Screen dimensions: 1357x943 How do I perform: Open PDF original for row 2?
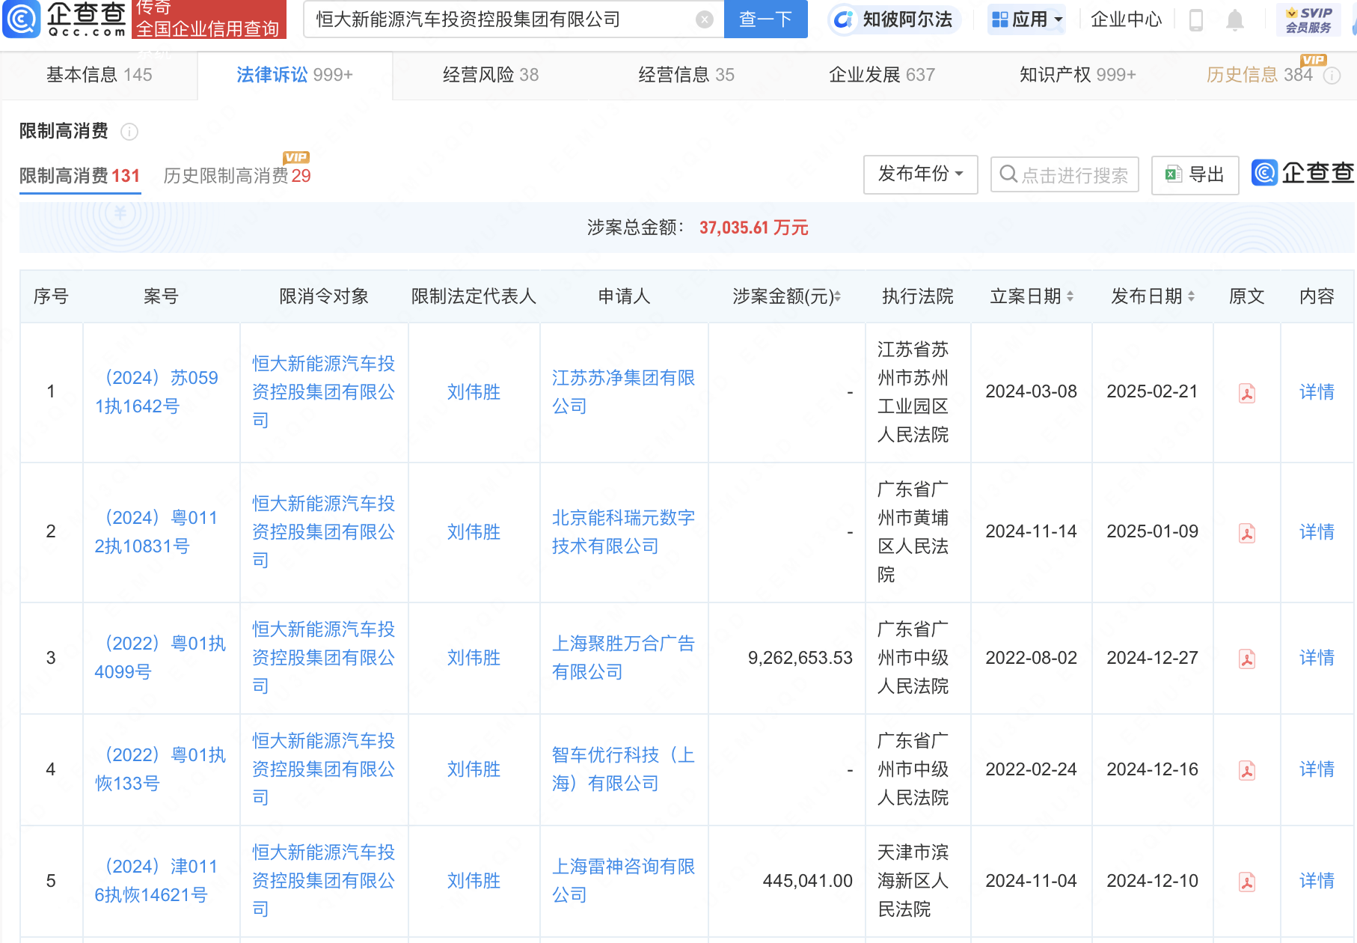click(x=1246, y=532)
